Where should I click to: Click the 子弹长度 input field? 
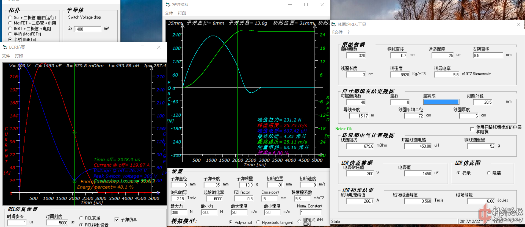pyautogui.click(x=212, y=185)
